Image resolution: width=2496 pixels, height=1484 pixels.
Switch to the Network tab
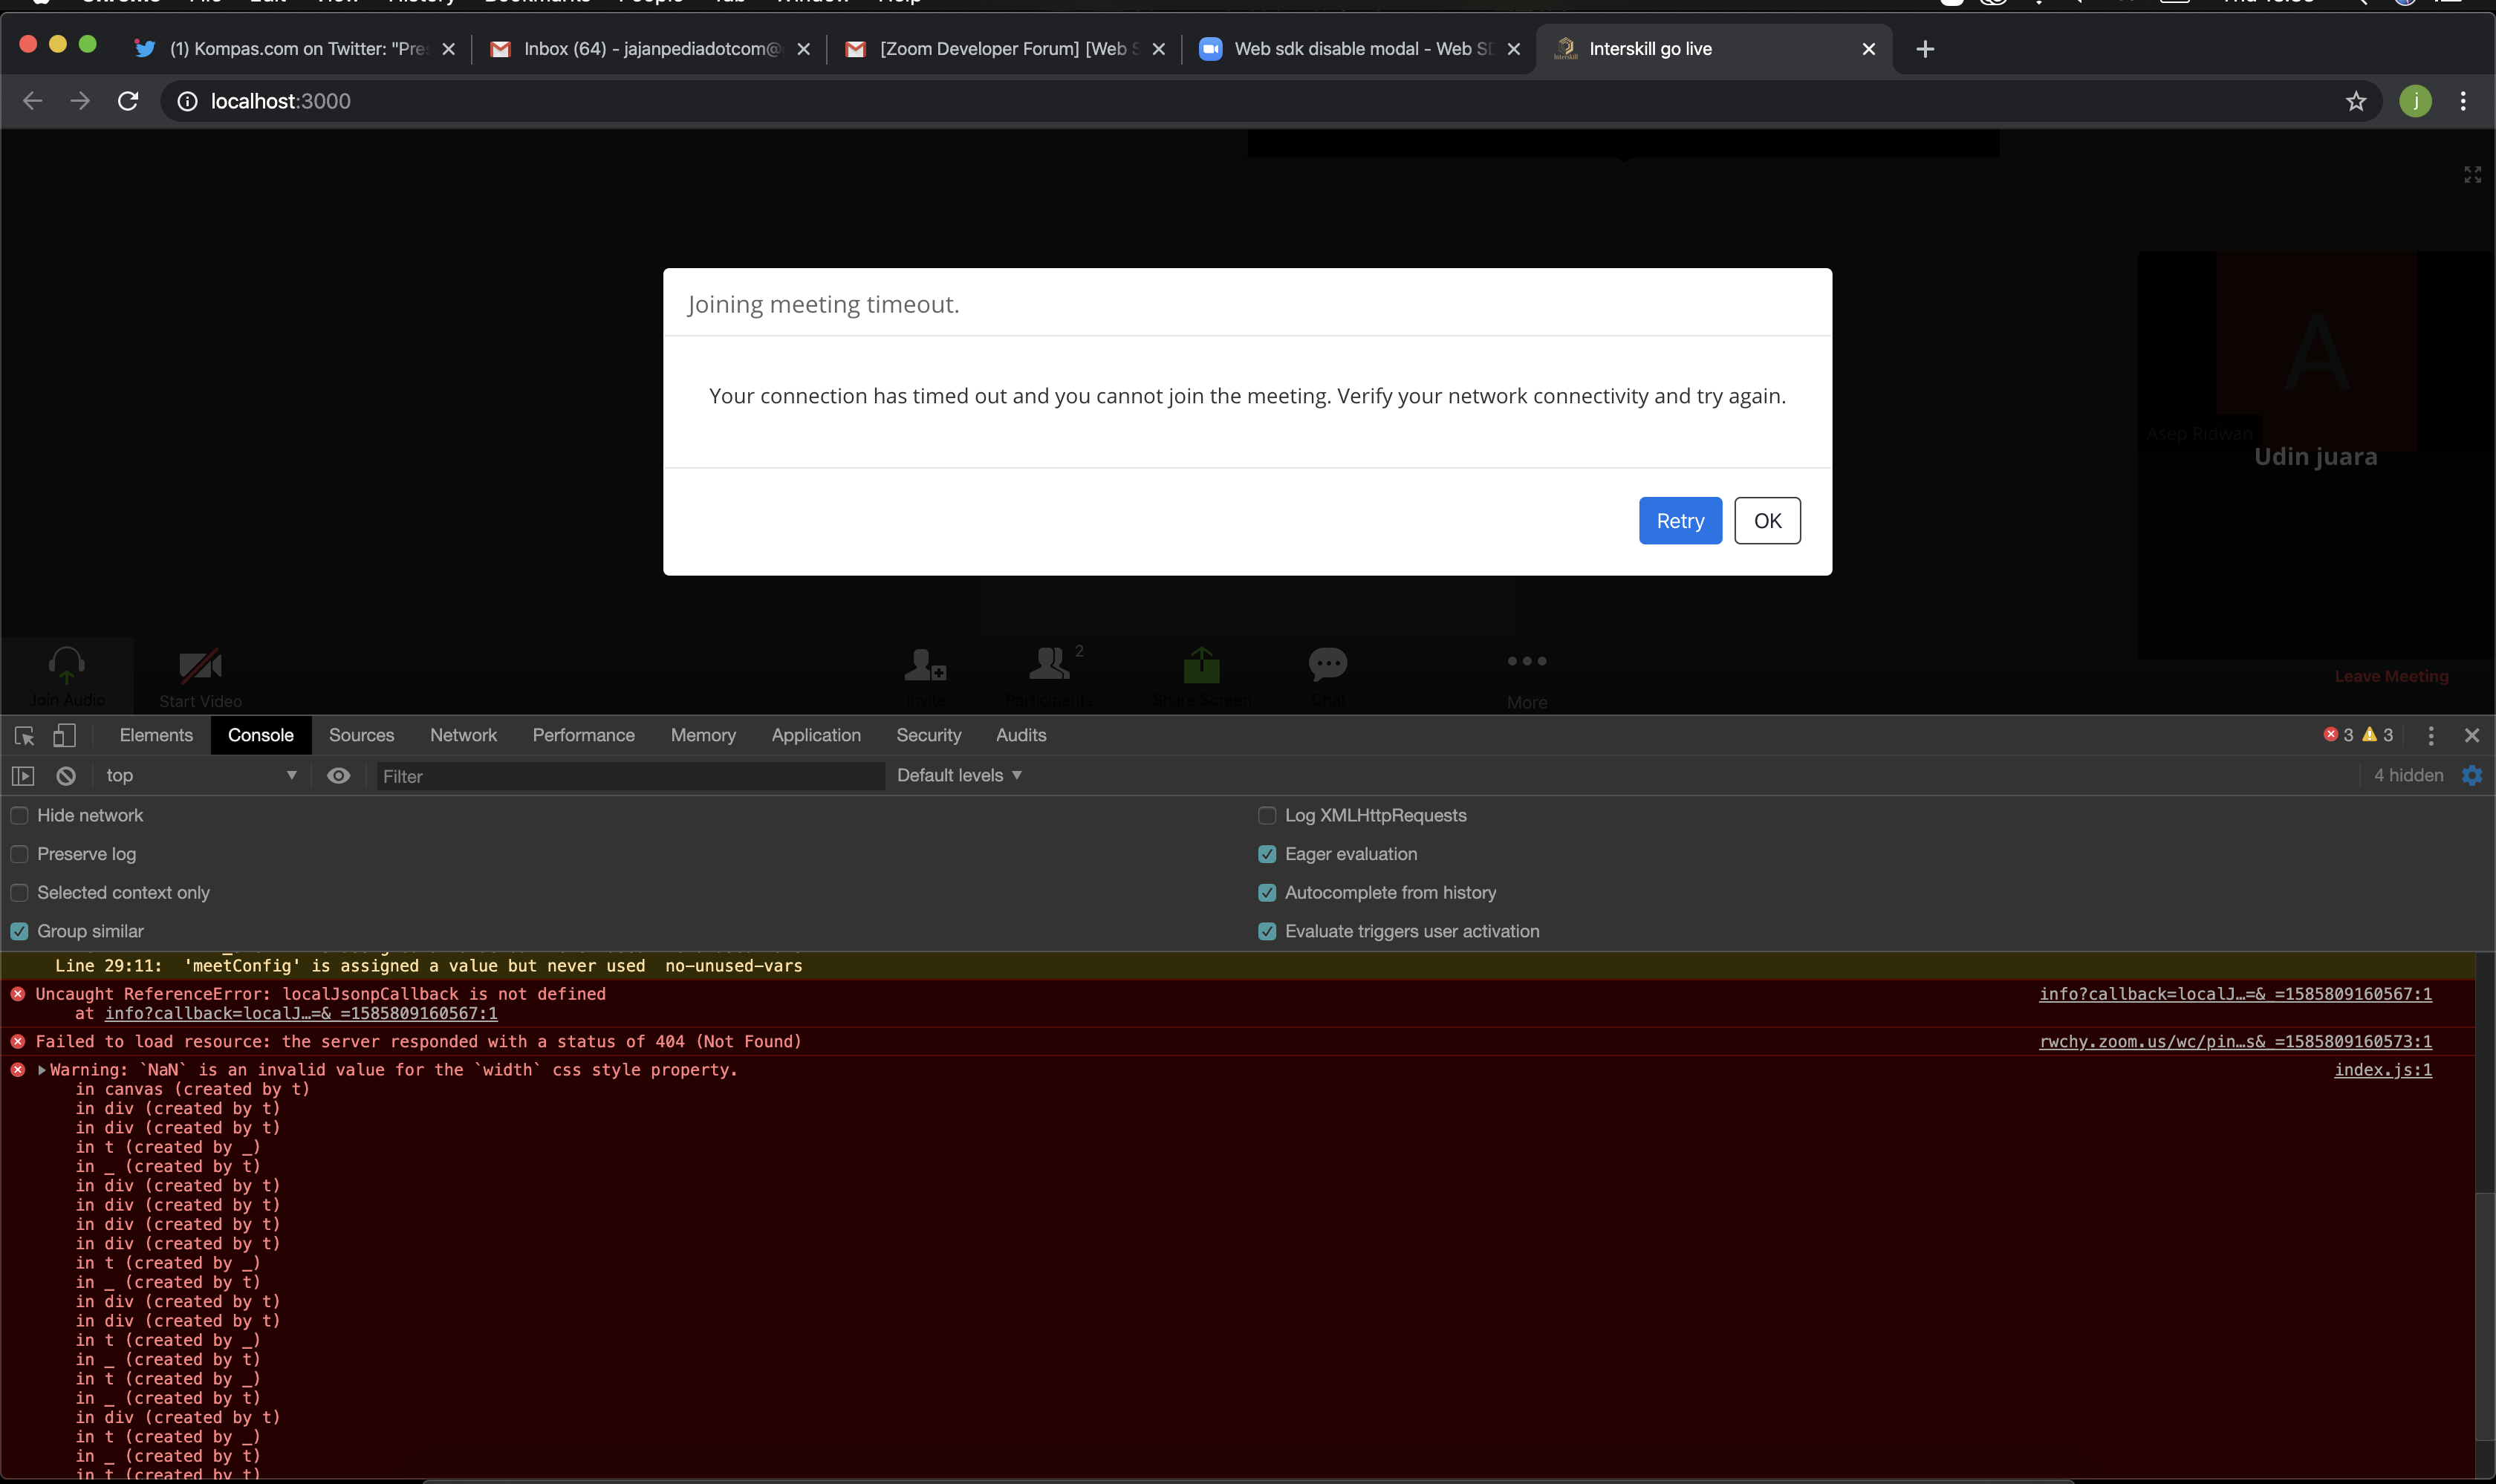click(x=463, y=736)
